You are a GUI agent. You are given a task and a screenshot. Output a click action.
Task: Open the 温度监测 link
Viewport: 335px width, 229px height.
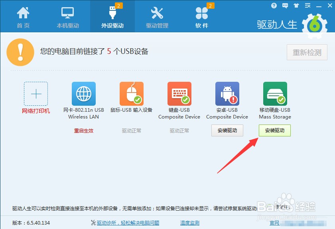[x=190, y=223]
